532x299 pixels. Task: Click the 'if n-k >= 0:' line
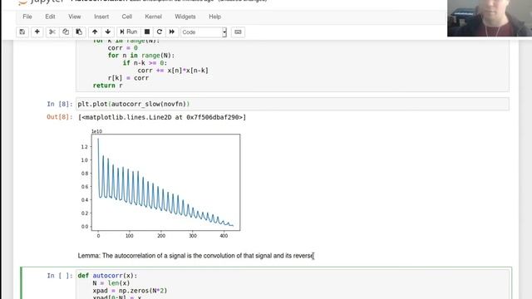click(x=145, y=63)
